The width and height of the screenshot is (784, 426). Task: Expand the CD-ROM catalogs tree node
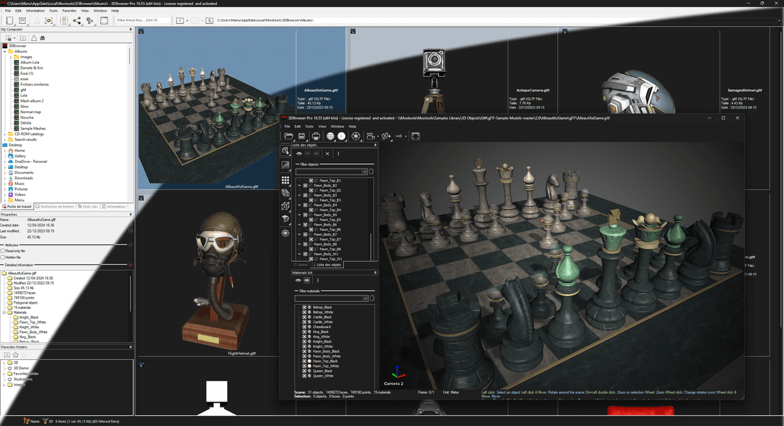pyautogui.click(x=5, y=134)
